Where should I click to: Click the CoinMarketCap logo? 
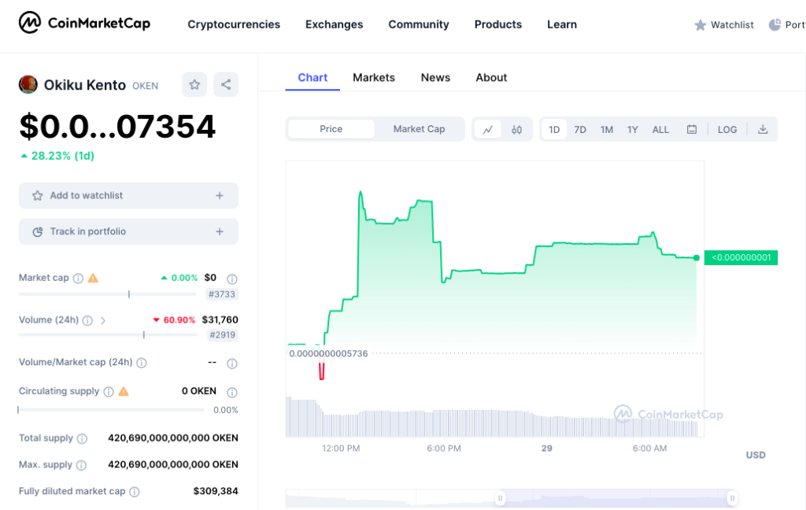point(83,24)
